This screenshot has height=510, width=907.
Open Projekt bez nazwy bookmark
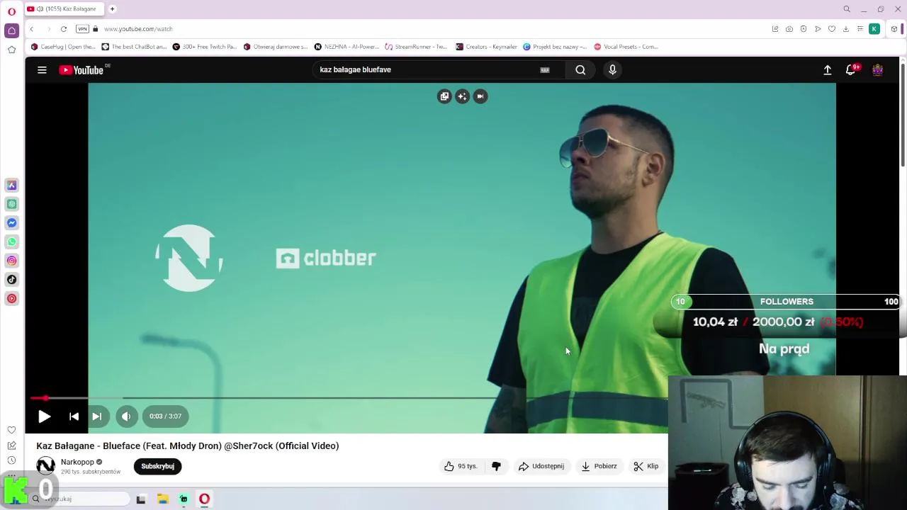[555, 47]
